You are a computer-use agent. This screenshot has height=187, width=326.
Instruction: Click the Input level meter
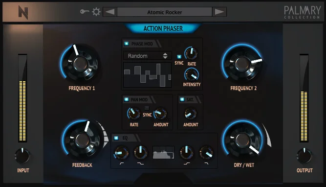(22, 98)
